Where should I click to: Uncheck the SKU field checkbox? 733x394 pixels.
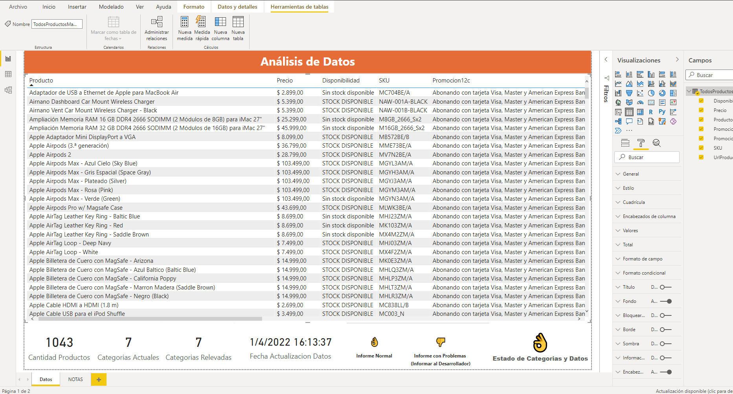(701, 148)
